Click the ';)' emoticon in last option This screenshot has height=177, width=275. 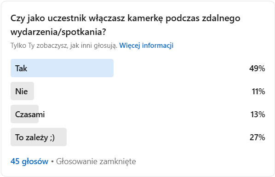tap(52, 137)
